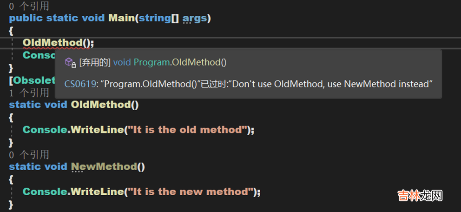Click the static keyword on the NewMethod line

(x=25, y=166)
